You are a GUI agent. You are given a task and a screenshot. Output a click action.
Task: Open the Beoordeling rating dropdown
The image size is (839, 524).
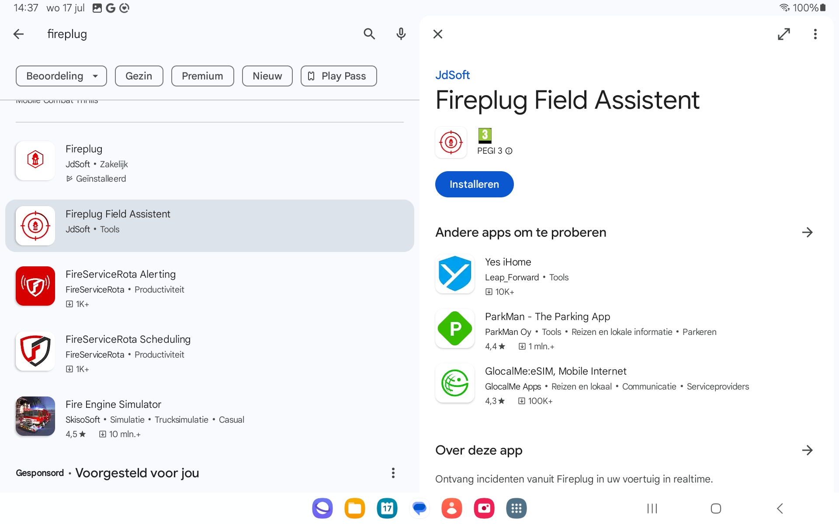(x=61, y=76)
